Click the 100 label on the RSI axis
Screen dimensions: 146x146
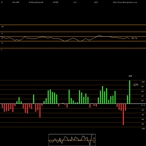pyautogui.click(x=2, y=27)
